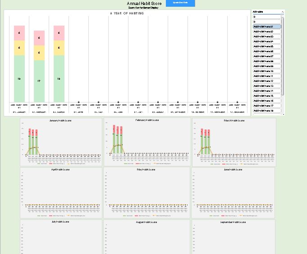Screen dimensions: 307x254
Task: Click February's pink bar segment labeled 6
Action: (39, 38)
